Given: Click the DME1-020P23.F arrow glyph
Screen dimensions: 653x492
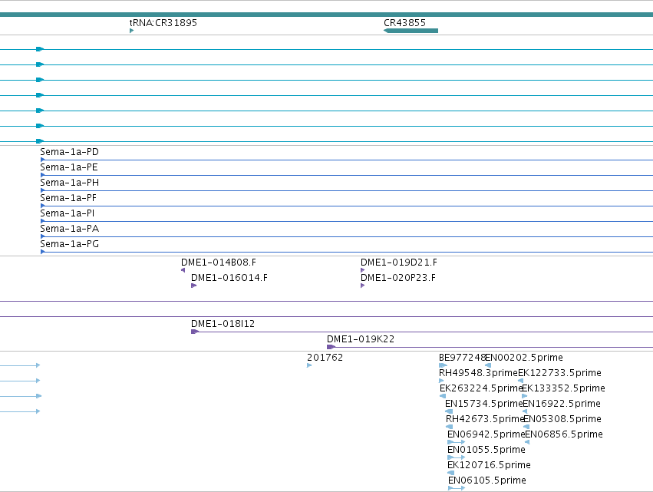Looking at the screenshot, I should (x=363, y=286).
